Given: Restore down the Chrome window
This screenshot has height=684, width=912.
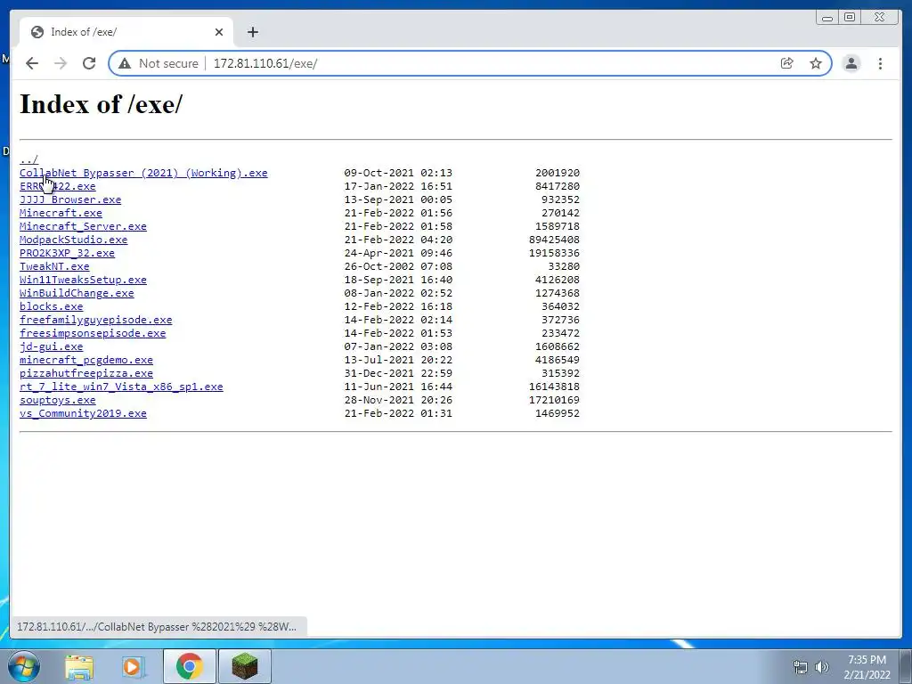Looking at the screenshot, I should [x=849, y=18].
